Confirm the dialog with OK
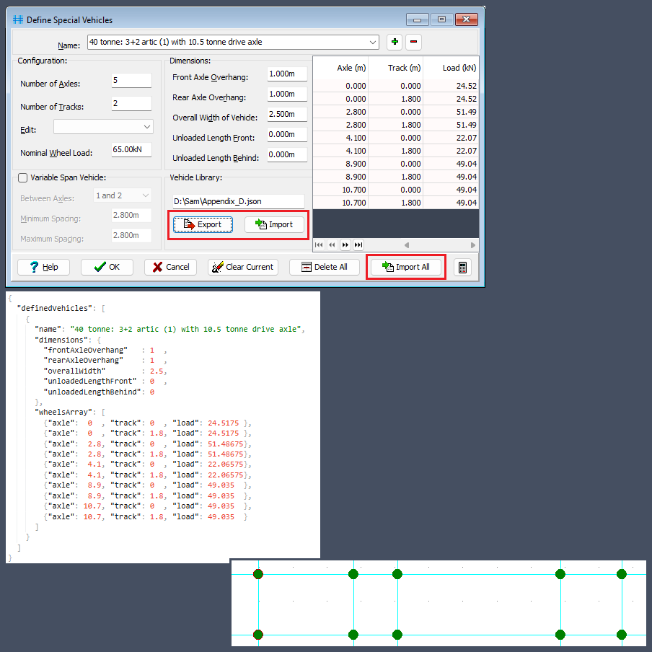Screen dimensions: 652x652 [x=107, y=268]
